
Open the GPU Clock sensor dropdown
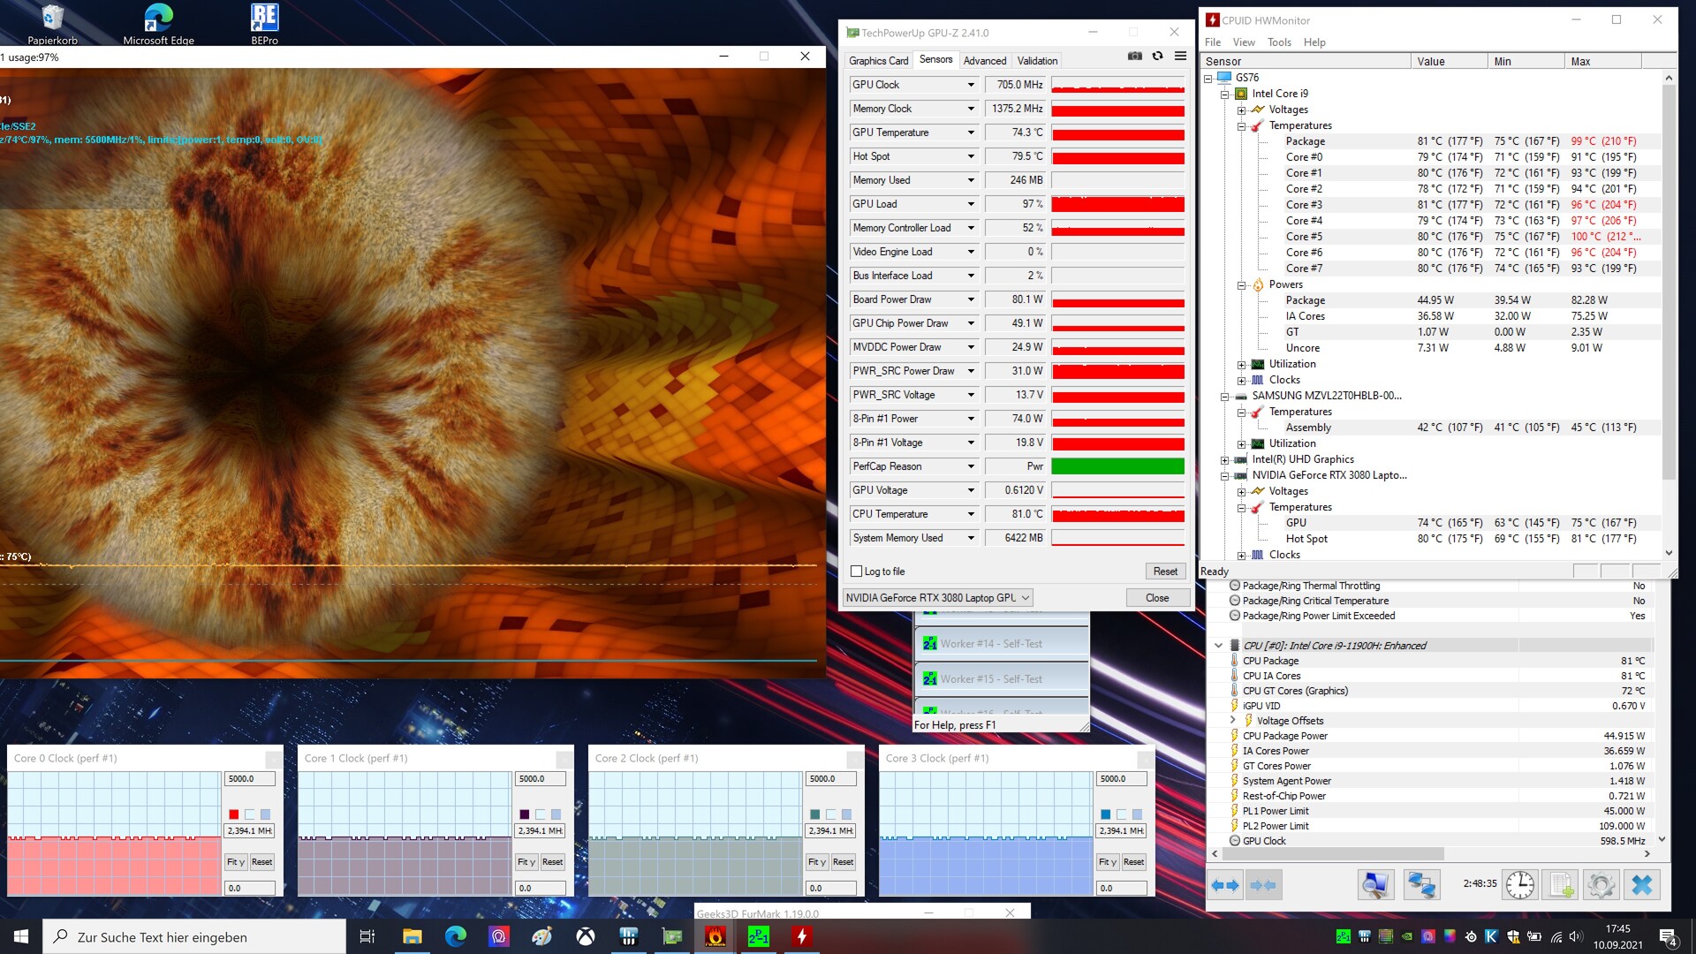(971, 85)
